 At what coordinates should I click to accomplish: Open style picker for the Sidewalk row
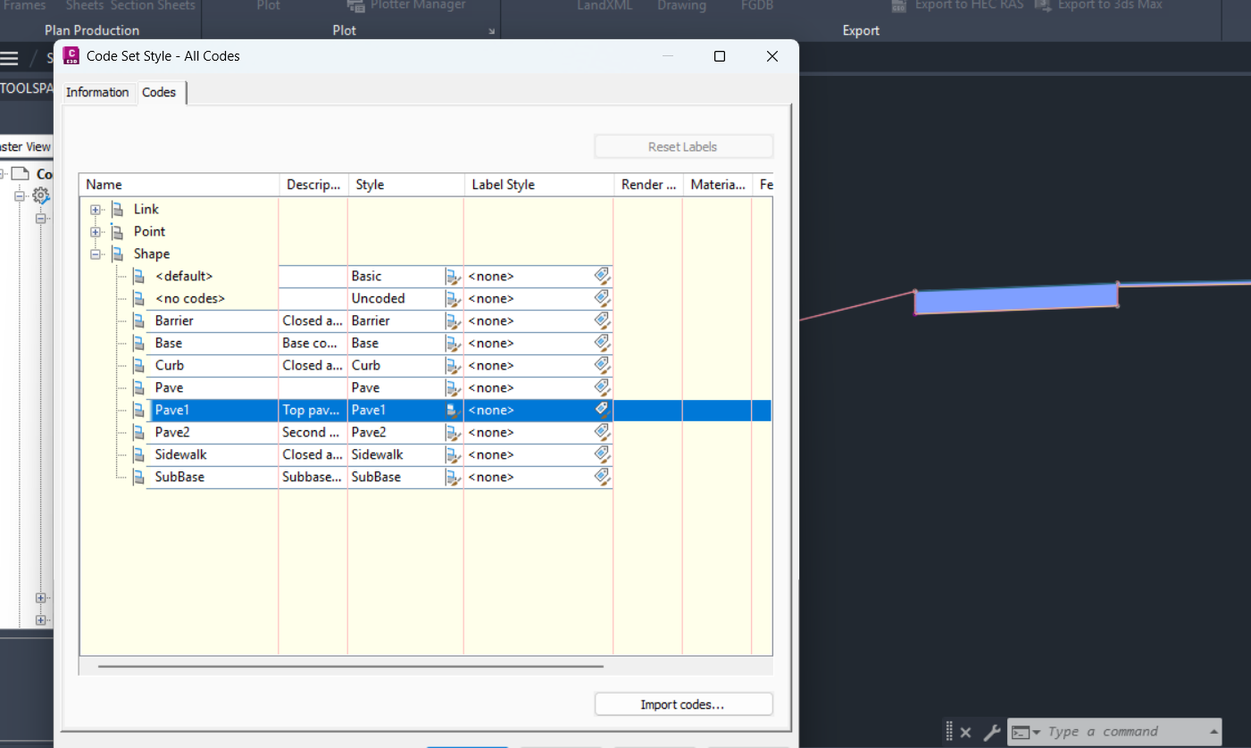[453, 454]
